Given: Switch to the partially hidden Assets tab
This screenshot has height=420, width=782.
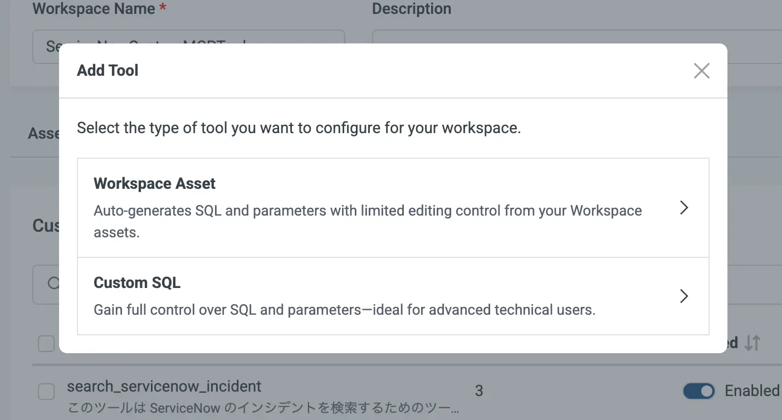Looking at the screenshot, I should [x=43, y=134].
